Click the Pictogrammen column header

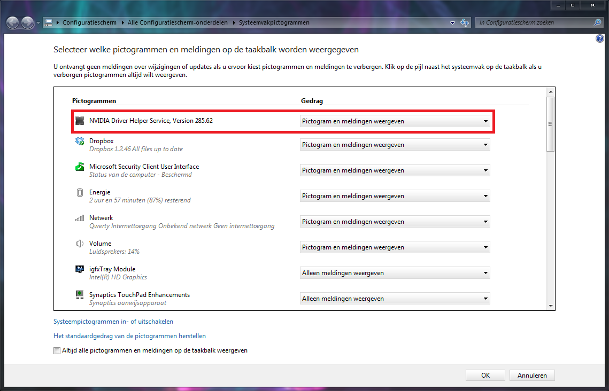[94, 101]
